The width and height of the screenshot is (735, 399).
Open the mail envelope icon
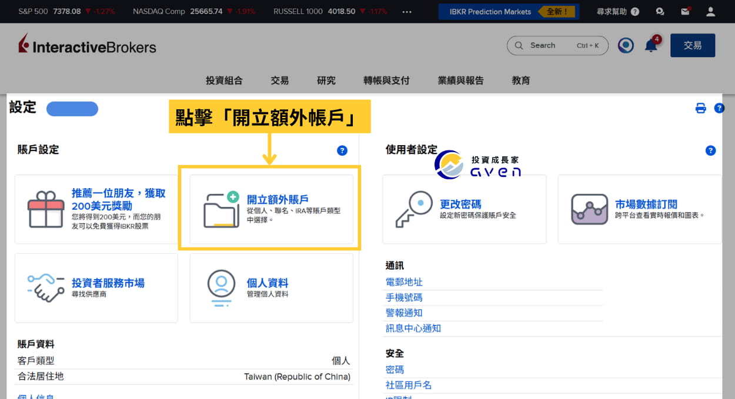[x=685, y=11]
